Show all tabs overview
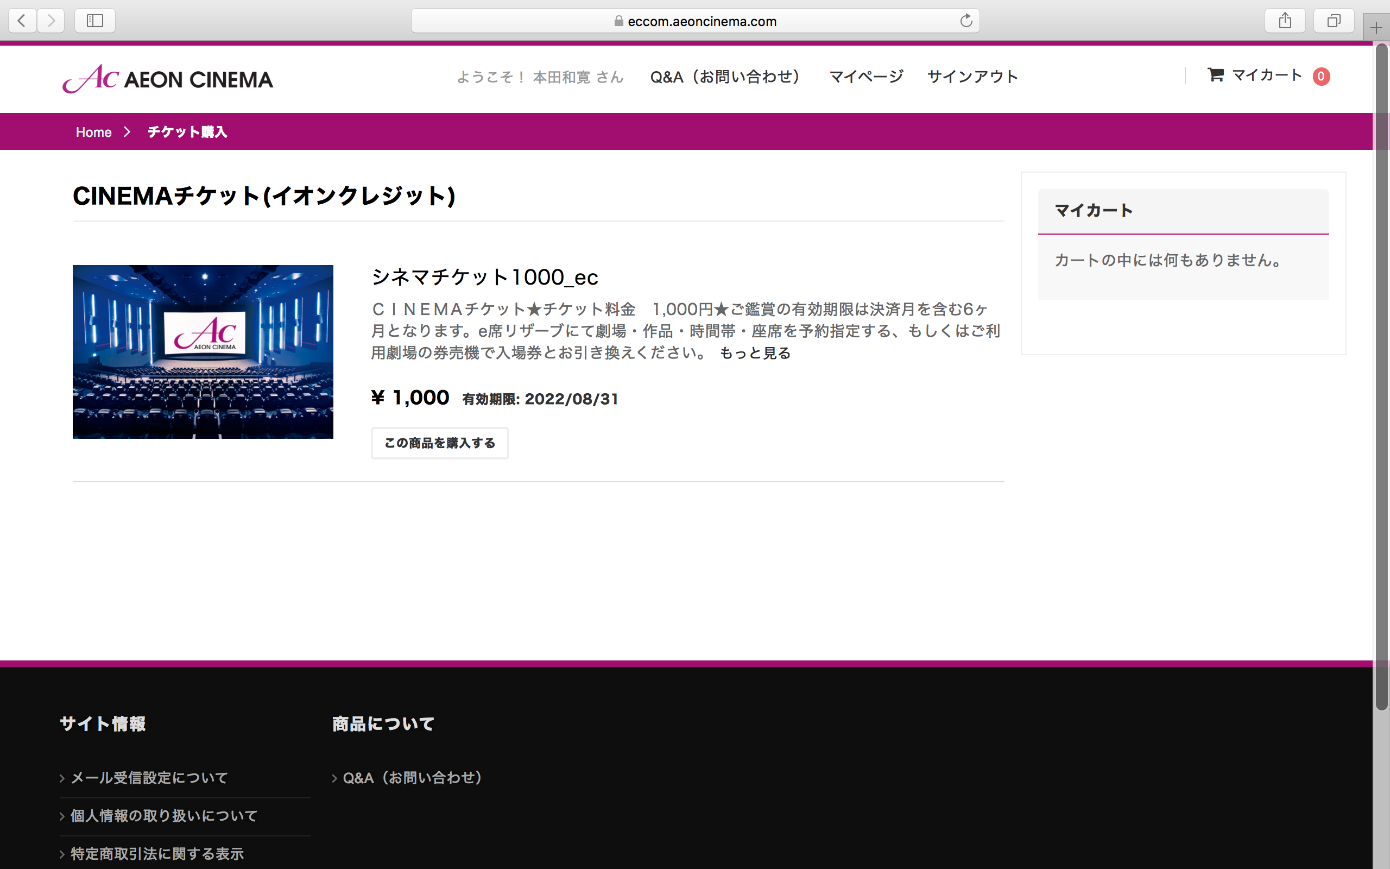 click(1334, 21)
